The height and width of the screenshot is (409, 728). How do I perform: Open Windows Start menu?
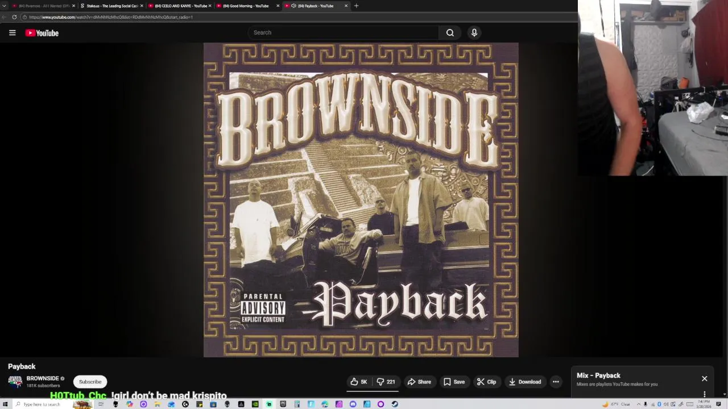tap(5, 404)
